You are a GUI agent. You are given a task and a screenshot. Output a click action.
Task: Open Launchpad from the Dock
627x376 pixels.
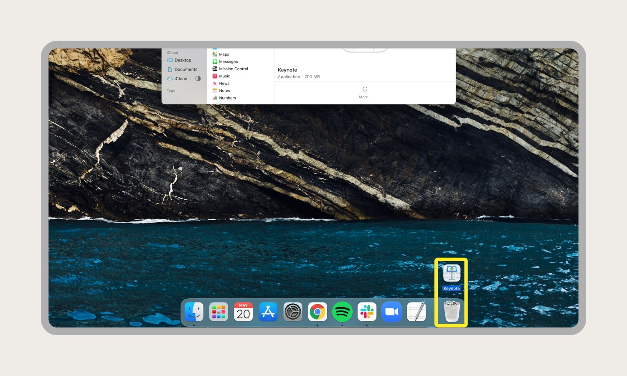point(218,312)
